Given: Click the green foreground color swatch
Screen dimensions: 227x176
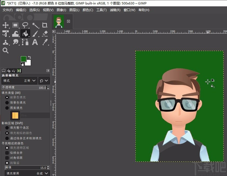Looking at the screenshot, I should point(24,59).
